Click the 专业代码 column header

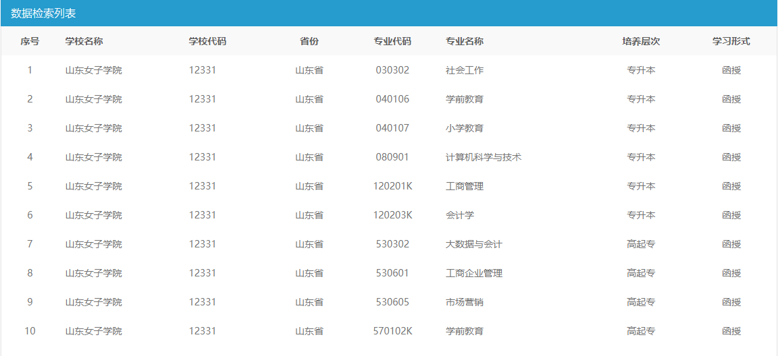pos(392,41)
